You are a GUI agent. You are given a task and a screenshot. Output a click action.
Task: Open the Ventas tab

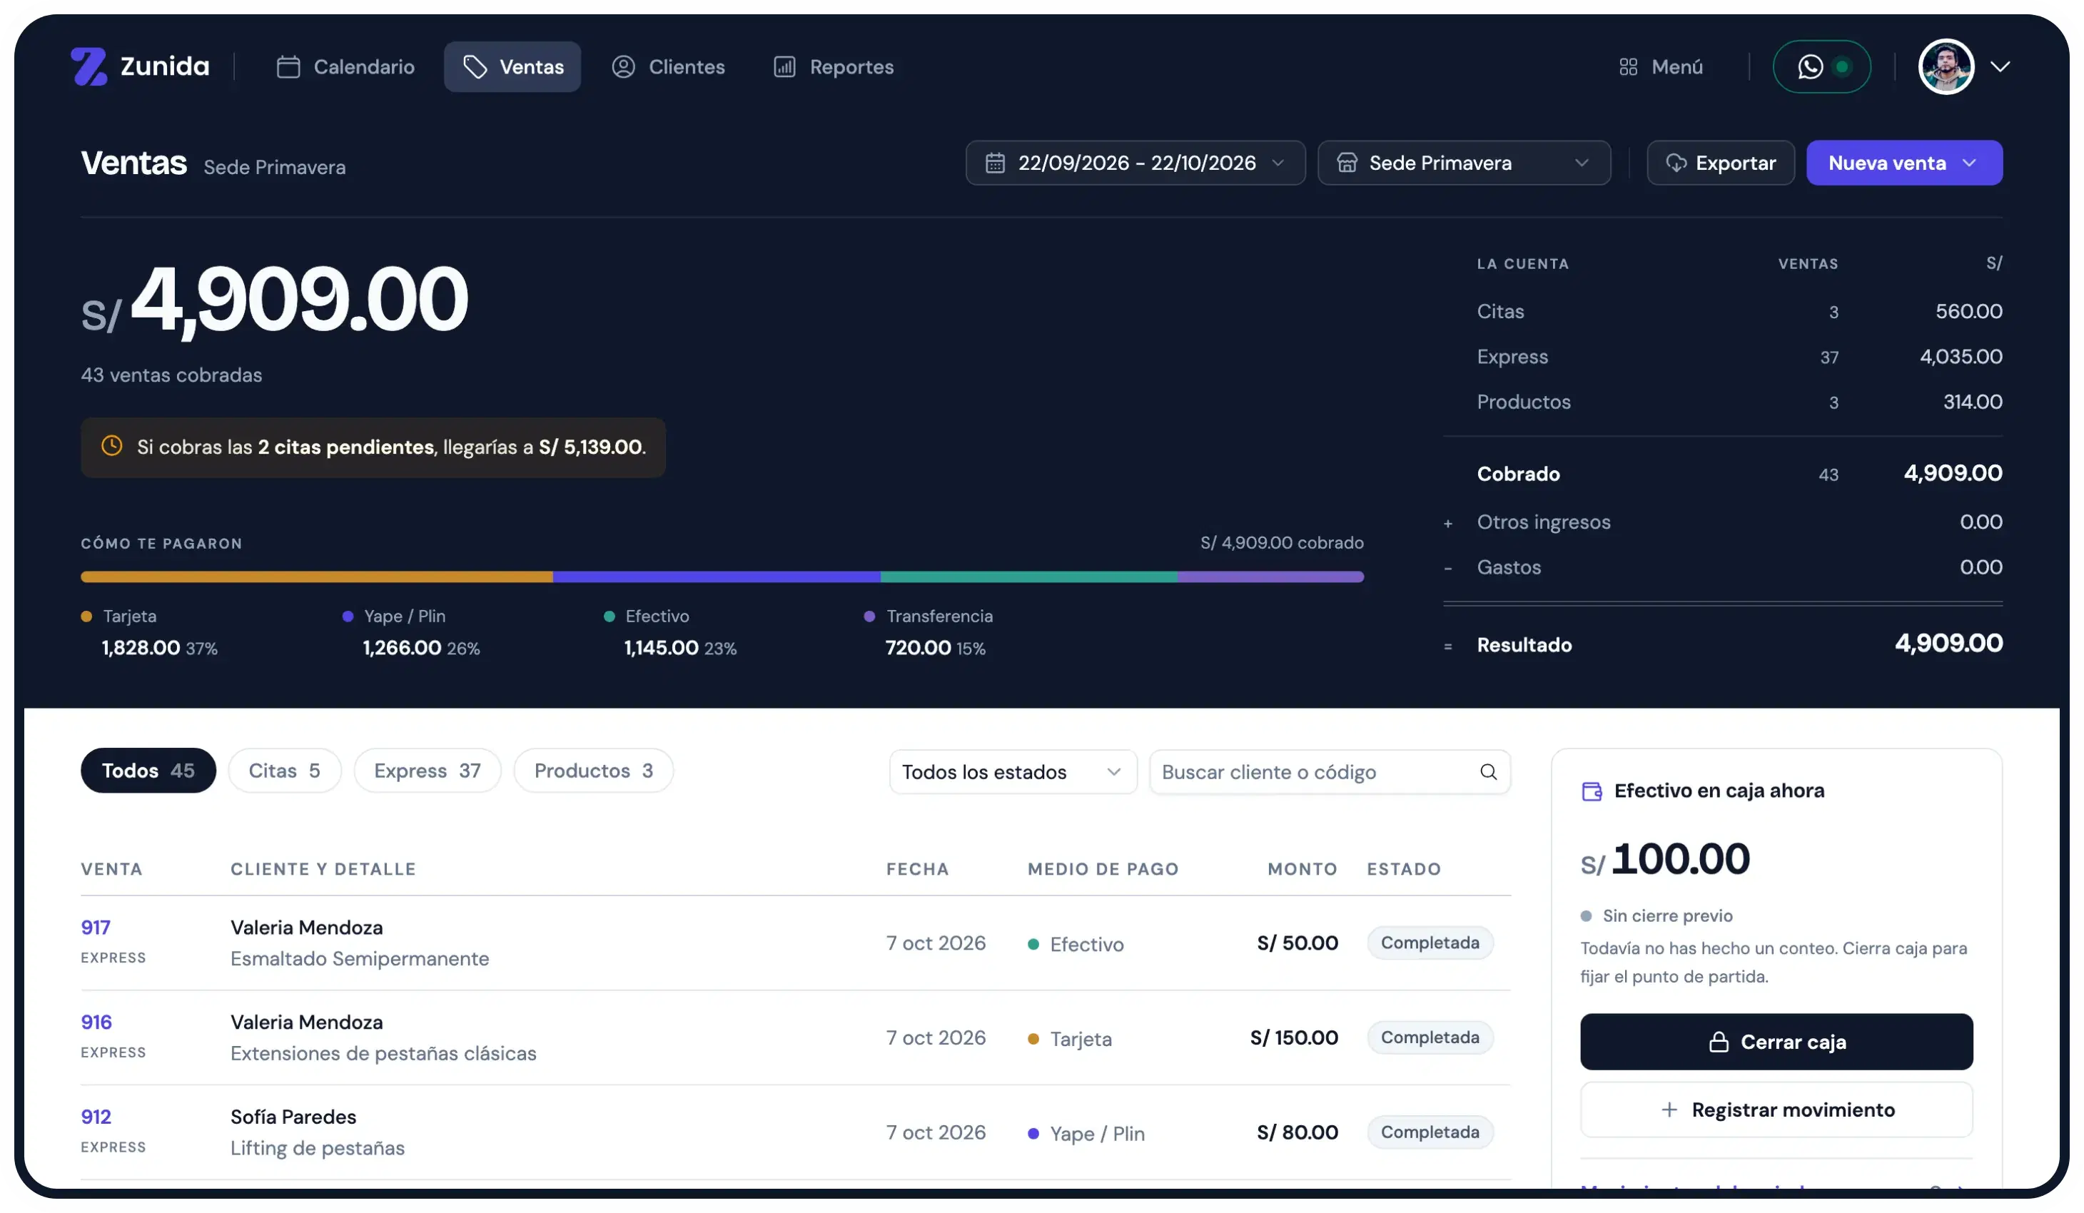pyautogui.click(x=512, y=67)
